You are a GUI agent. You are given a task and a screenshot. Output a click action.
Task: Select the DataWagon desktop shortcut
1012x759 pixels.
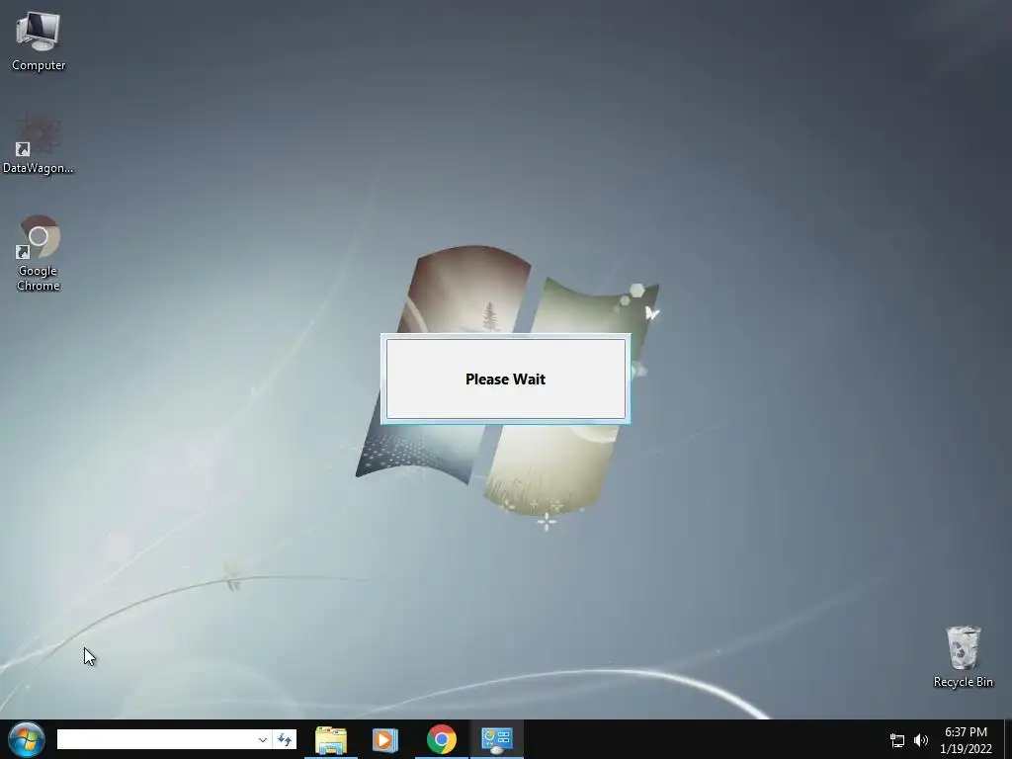click(39, 143)
